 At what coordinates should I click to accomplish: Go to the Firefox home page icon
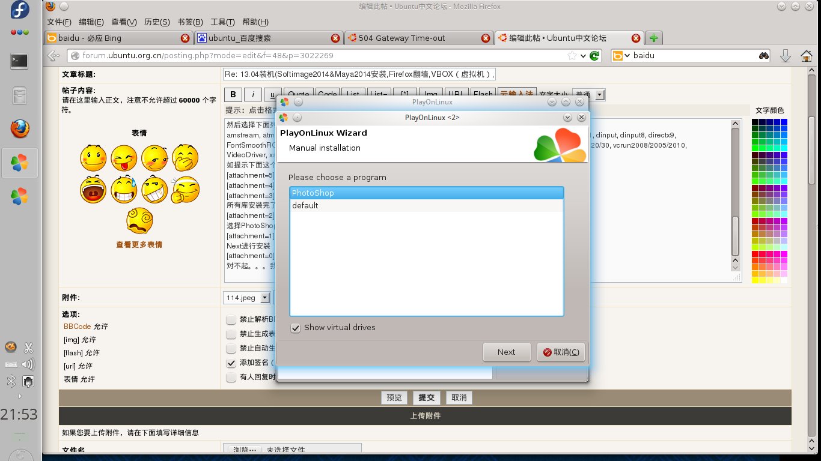coord(807,56)
